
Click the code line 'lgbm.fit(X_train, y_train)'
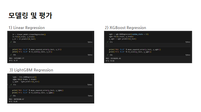click(x=24, y=79)
